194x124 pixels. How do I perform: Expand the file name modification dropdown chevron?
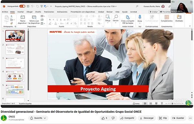tap(116, 6)
